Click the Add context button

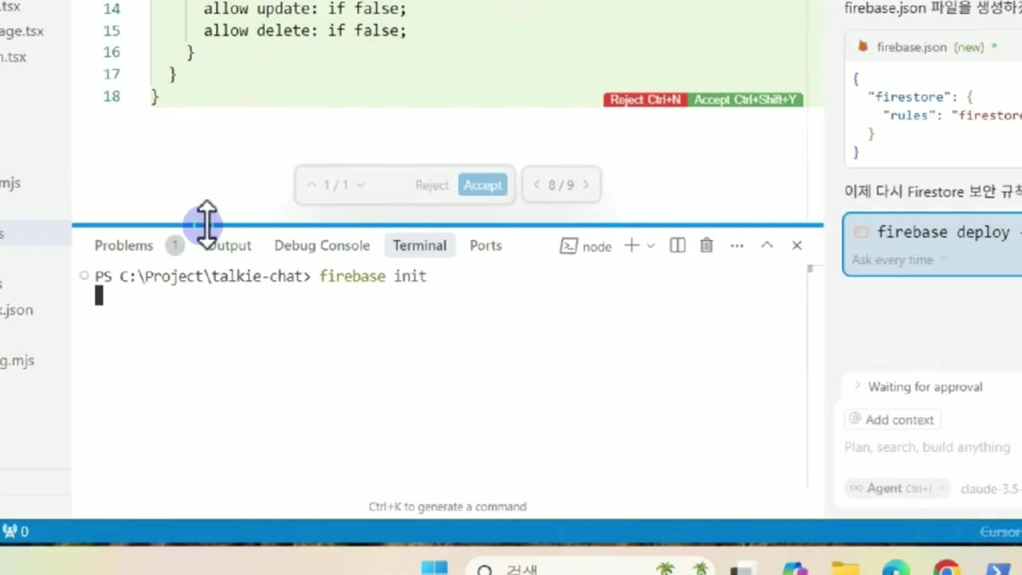(x=892, y=420)
